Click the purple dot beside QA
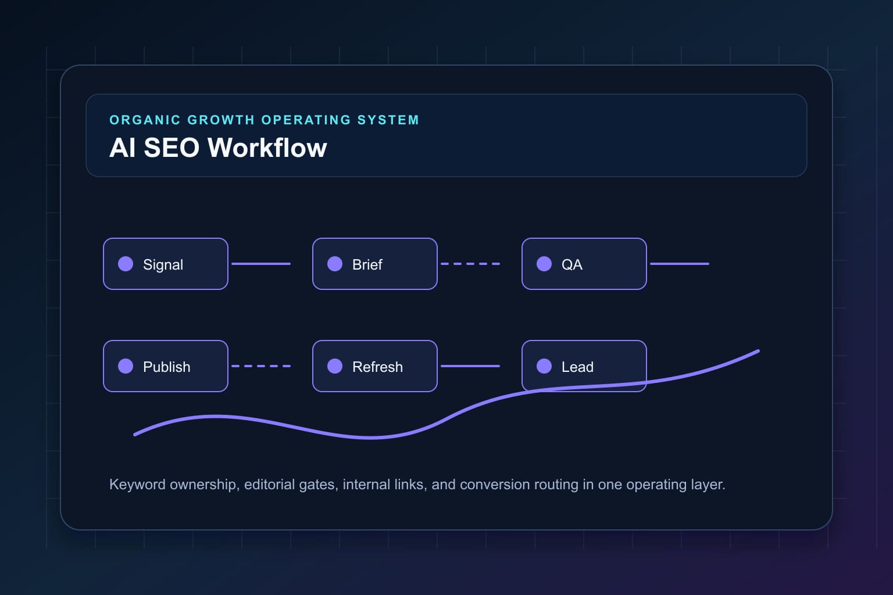The image size is (893, 595). (x=544, y=264)
